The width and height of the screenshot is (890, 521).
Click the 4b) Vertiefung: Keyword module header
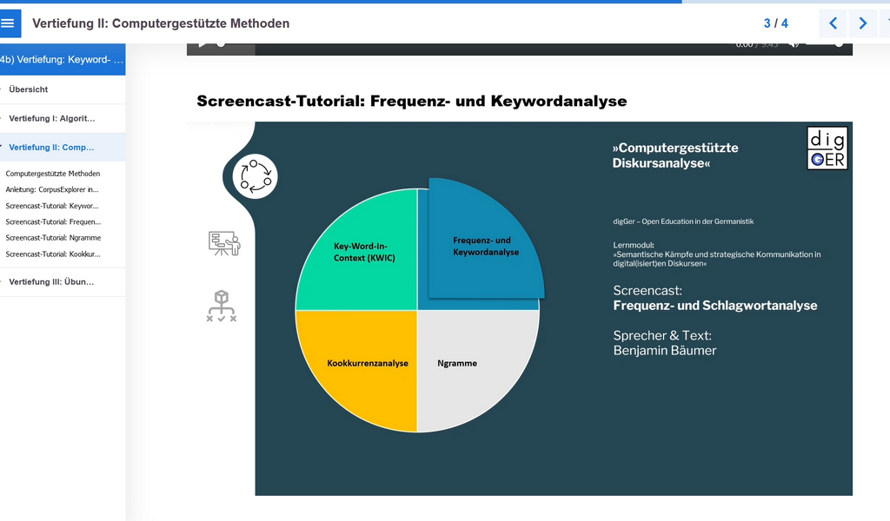tap(63, 60)
